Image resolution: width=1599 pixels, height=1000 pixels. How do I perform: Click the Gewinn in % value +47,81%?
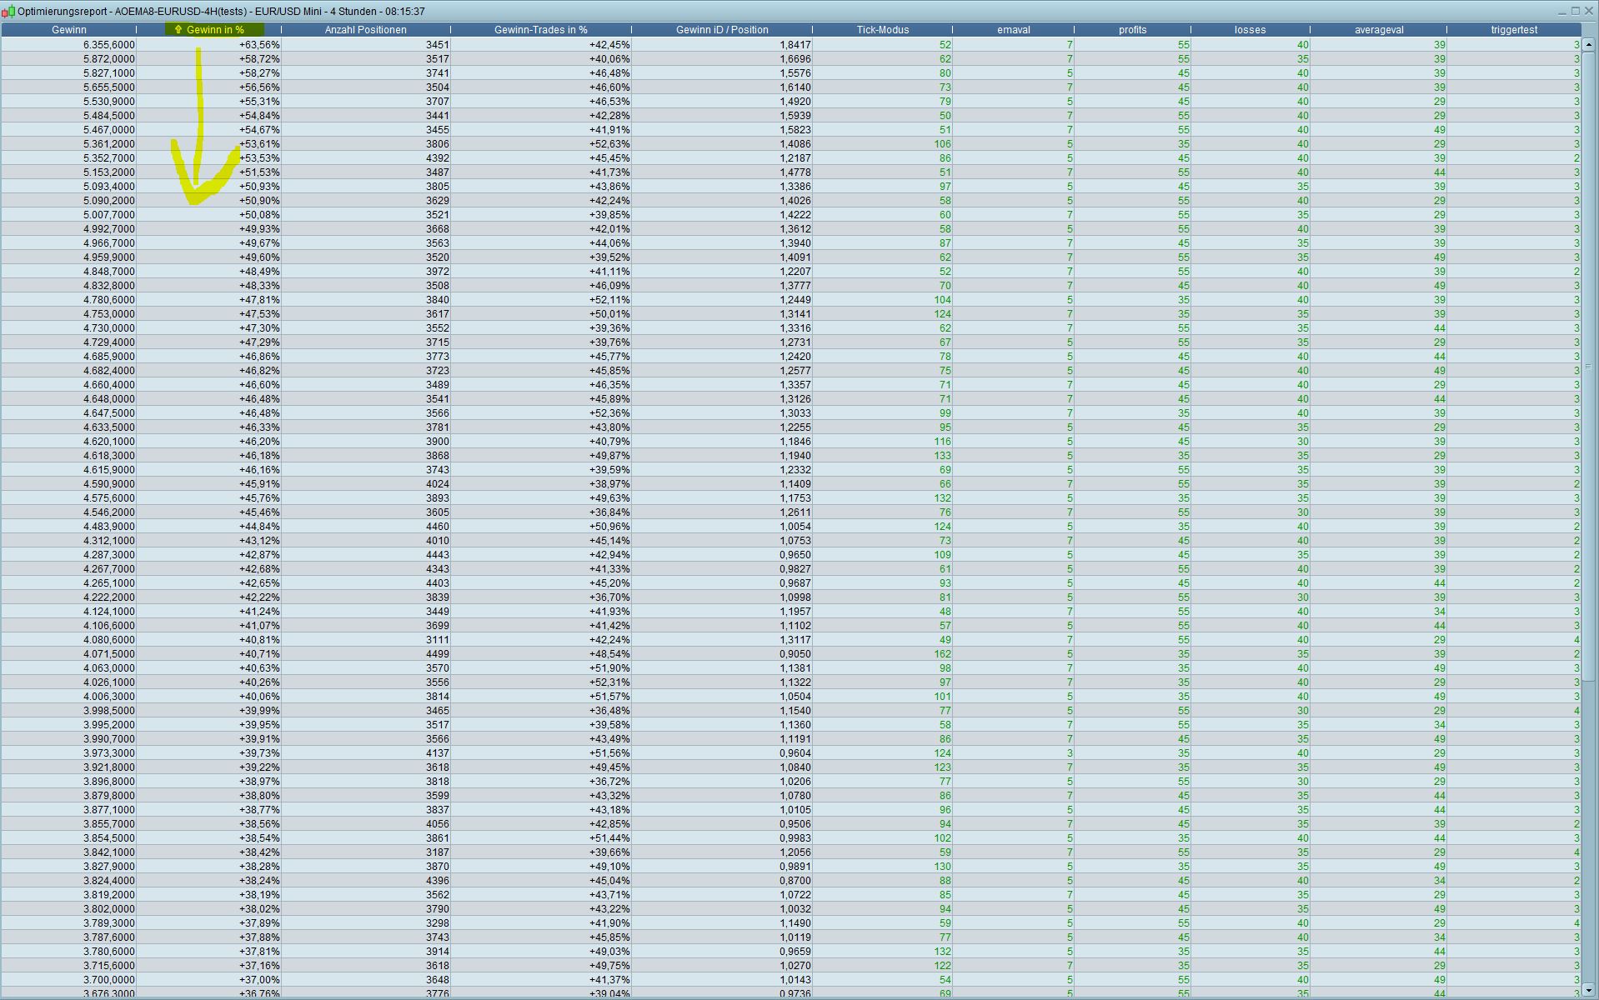(259, 300)
